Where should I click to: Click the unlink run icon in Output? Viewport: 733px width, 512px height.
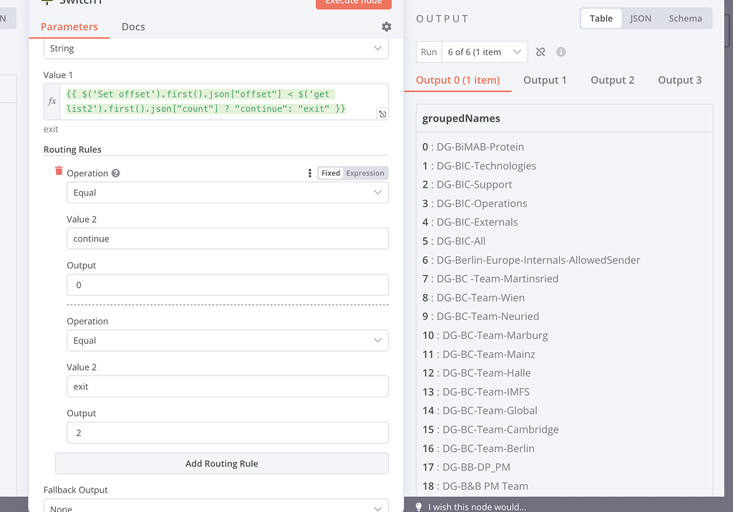tap(540, 52)
